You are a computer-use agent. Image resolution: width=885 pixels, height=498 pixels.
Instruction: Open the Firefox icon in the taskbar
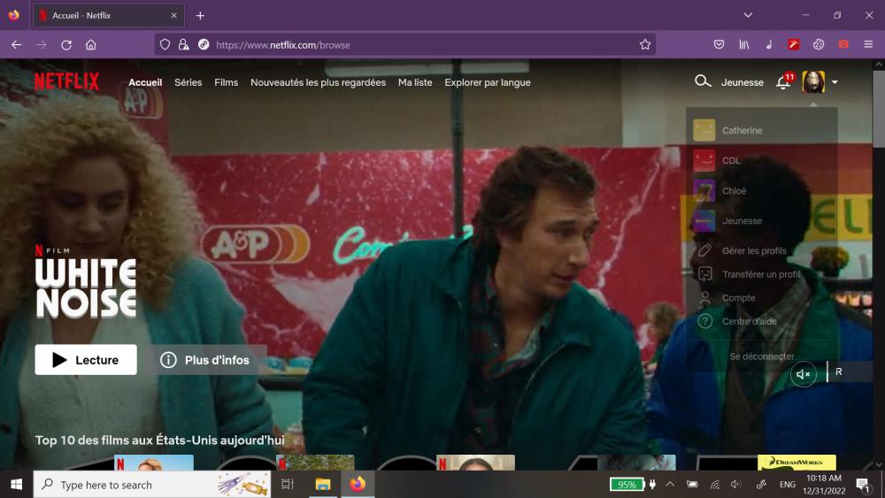tap(358, 484)
